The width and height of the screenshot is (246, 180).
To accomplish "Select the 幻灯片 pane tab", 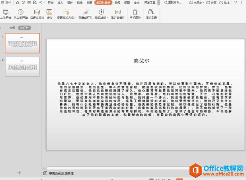I will click(x=25, y=28).
